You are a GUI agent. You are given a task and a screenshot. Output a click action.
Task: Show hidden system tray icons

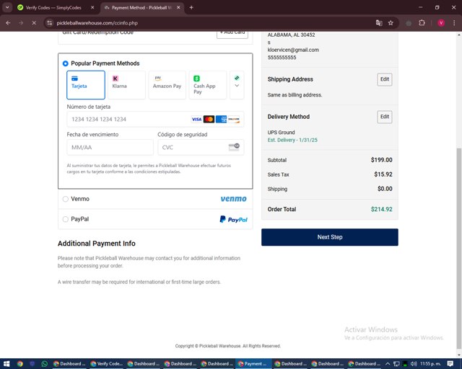click(388, 364)
